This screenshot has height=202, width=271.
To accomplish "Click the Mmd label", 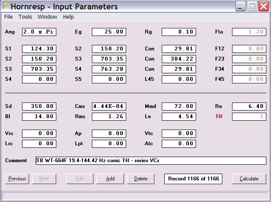I will coord(150,106).
